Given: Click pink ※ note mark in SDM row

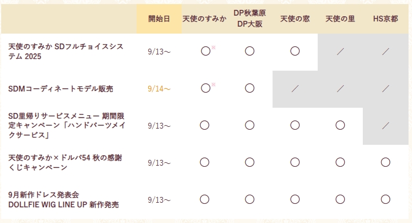Looking at the screenshot, I should click(214, 85).
